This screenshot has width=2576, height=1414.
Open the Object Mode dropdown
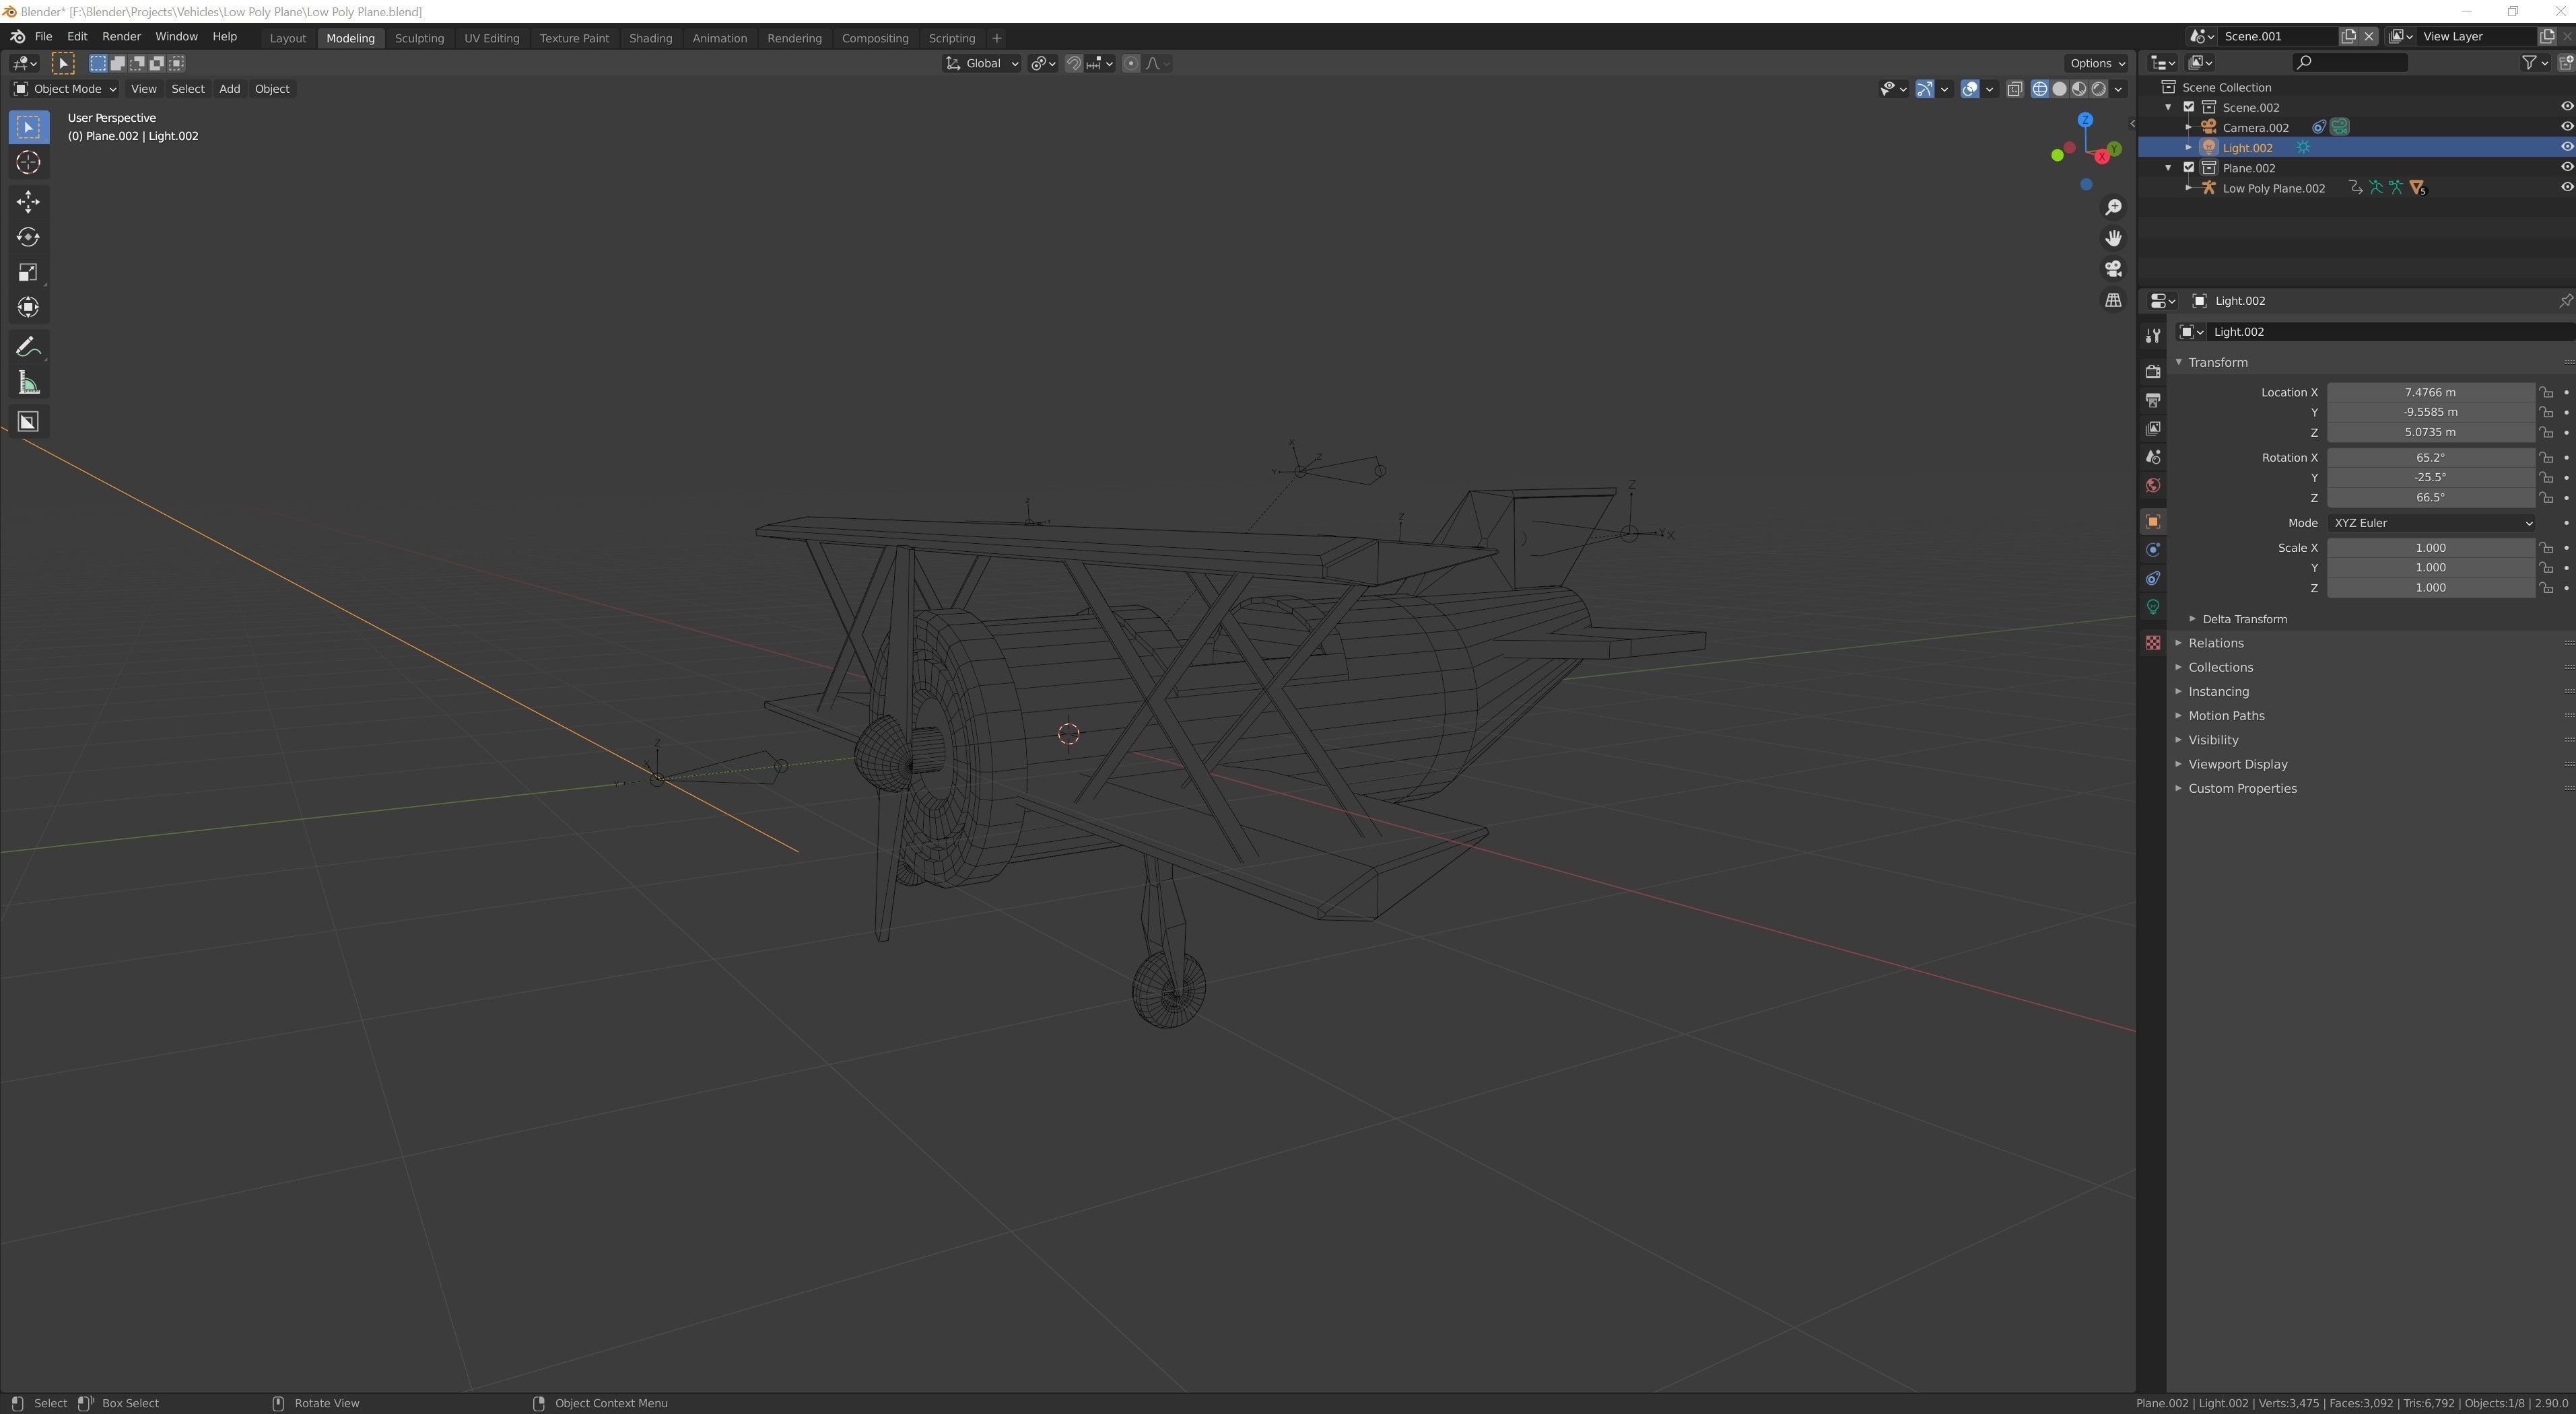coord(65,89)
